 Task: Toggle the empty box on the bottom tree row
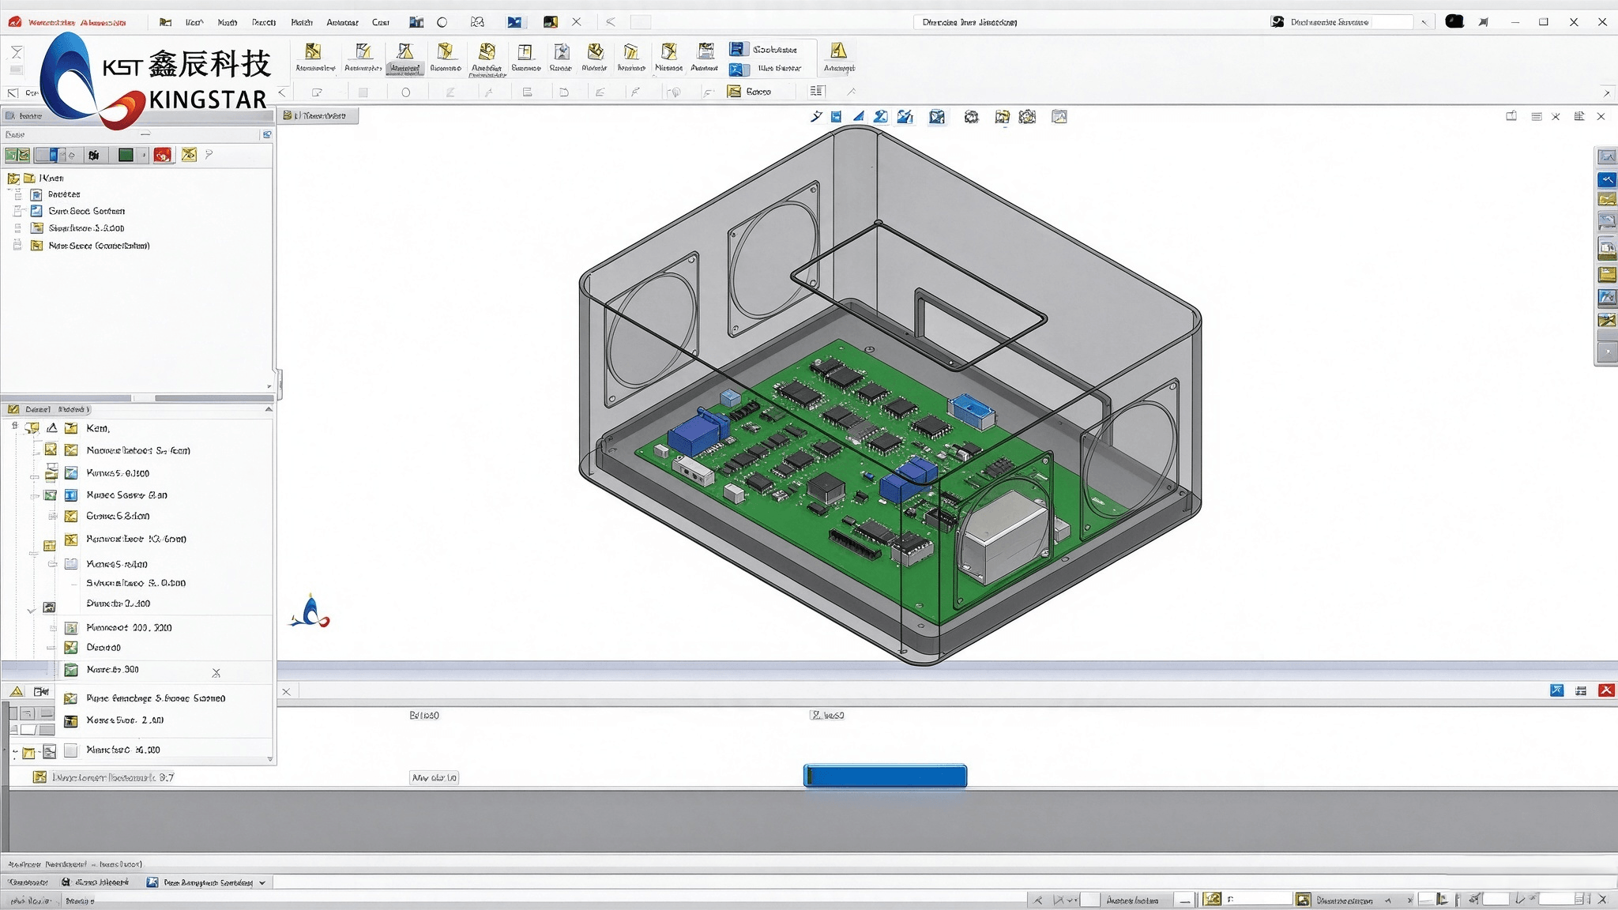(71, 750)
